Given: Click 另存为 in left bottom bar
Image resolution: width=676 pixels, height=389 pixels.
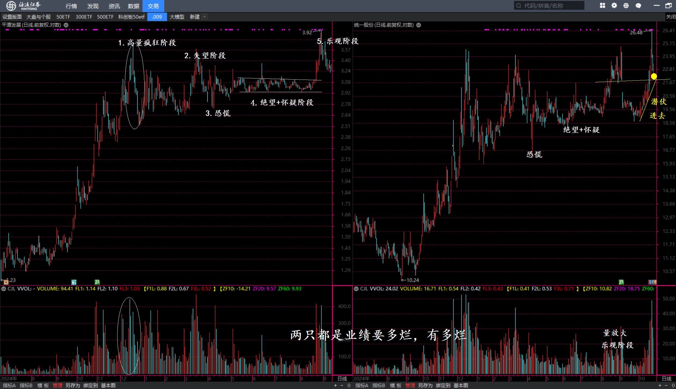Looking at the screenshot, I should click(x=73, y=385).
